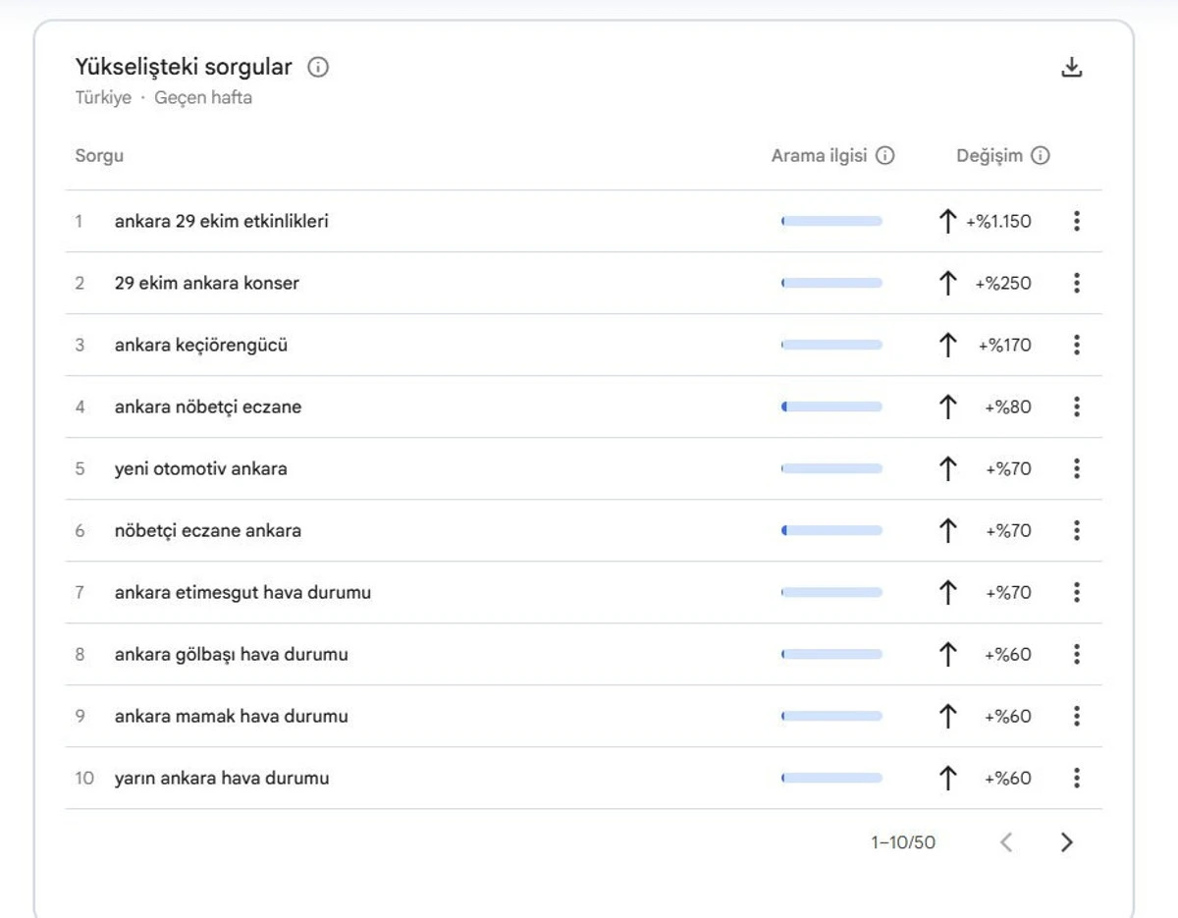
Task: Click the Sorgu column header
Action: click(x=99, y=156)
